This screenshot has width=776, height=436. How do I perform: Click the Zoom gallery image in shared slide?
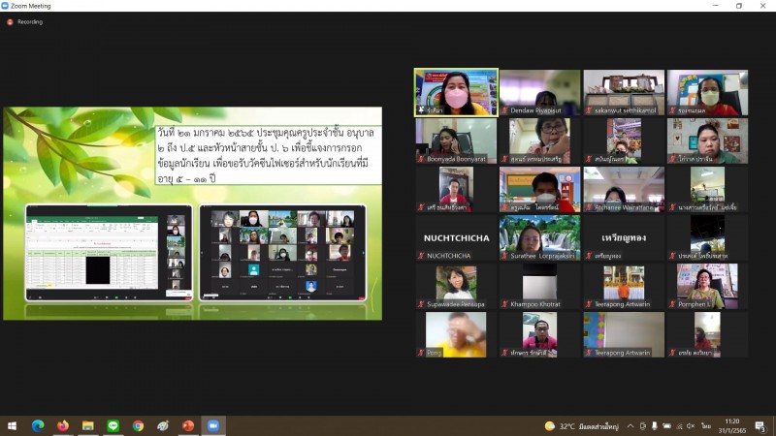282,253
